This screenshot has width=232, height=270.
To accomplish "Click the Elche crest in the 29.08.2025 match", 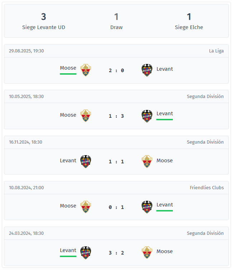I will click(x=86, y=70).
